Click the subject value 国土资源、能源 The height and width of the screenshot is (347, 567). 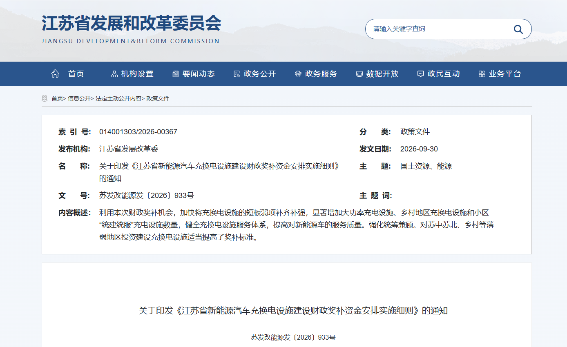(x=426, y=166)
